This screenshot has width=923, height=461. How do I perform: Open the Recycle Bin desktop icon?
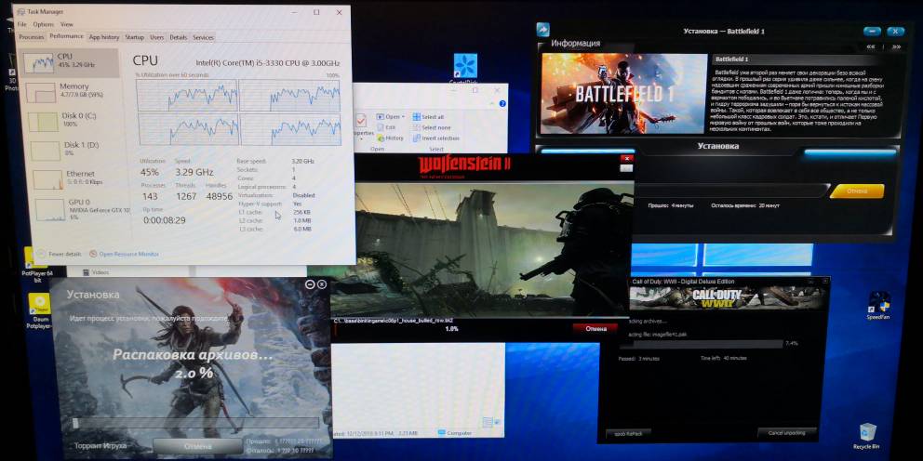point(866,434)
